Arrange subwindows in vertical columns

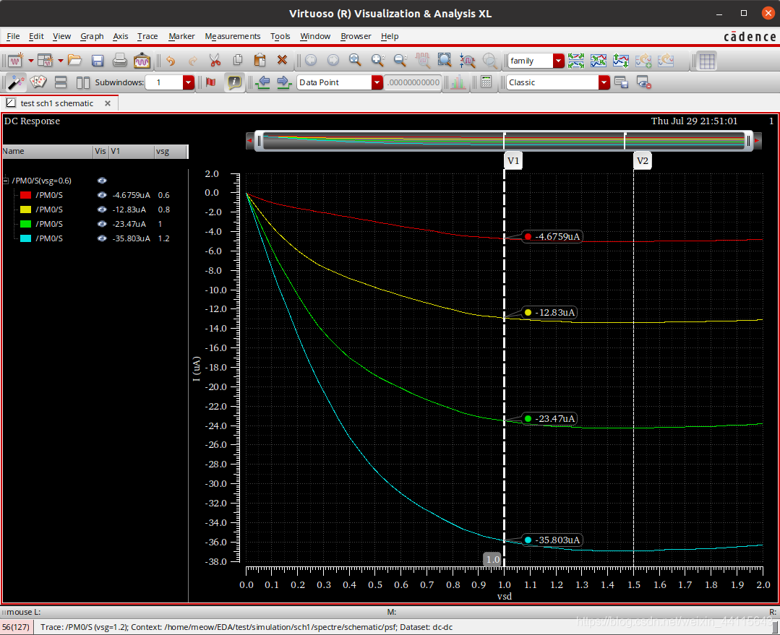point(83,82)
